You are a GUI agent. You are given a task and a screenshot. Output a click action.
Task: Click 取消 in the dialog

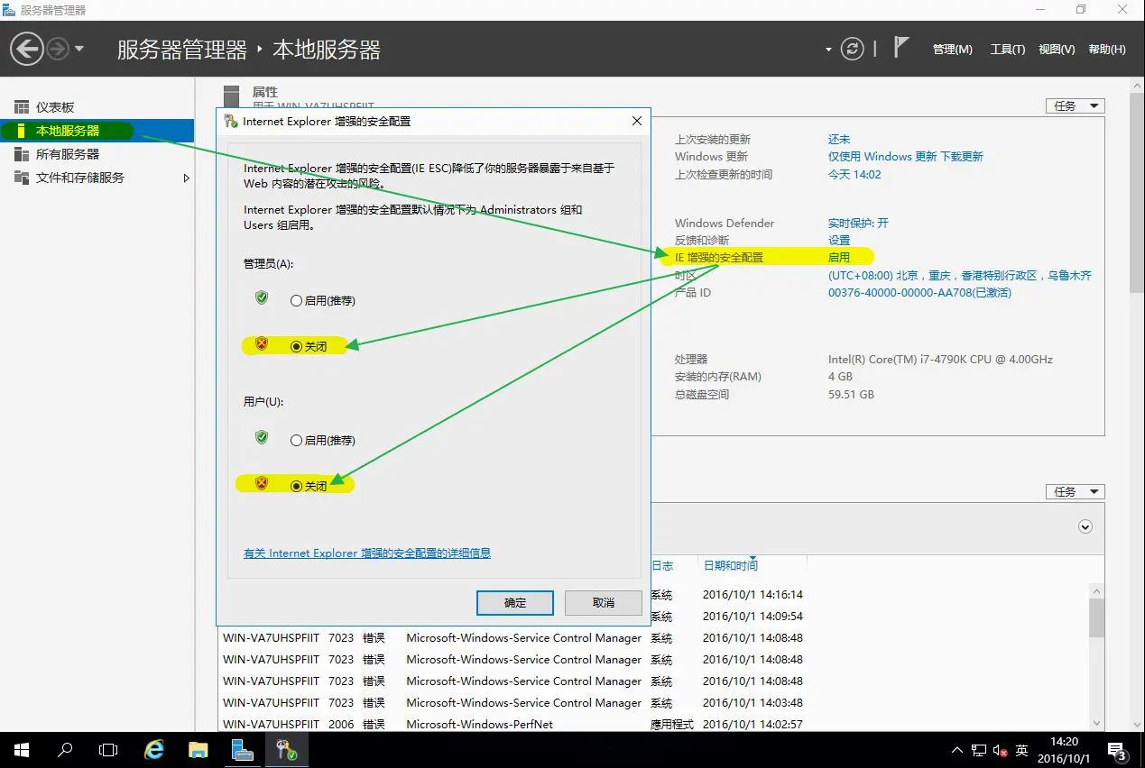[x=604, y=603]
